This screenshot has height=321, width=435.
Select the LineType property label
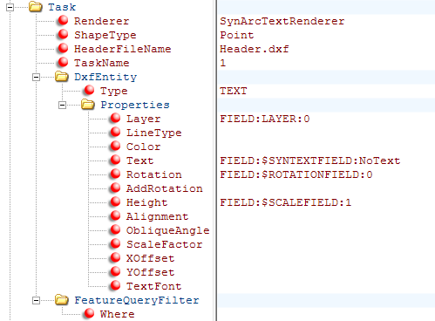pyautogui.click(x=154, y=133)
